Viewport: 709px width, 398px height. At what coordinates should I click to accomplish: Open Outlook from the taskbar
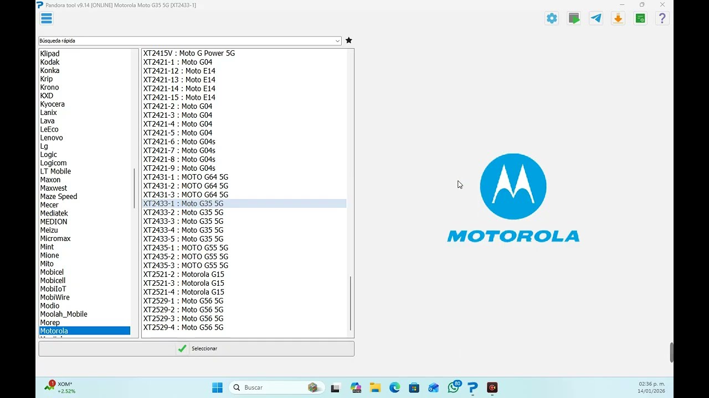[x=434, y=388]
